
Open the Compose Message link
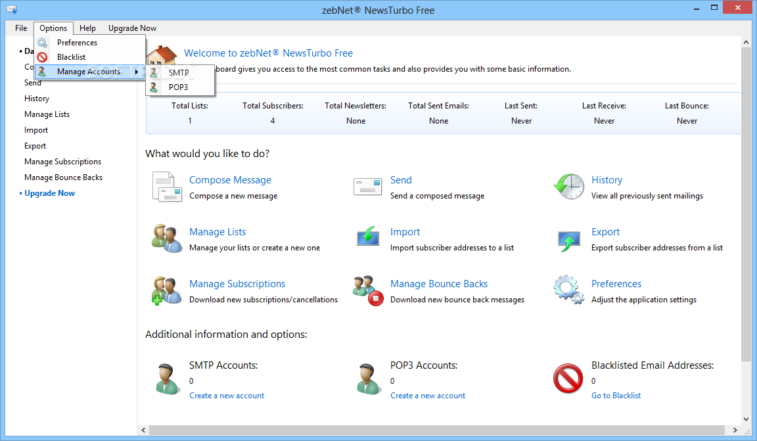[230, 179]
